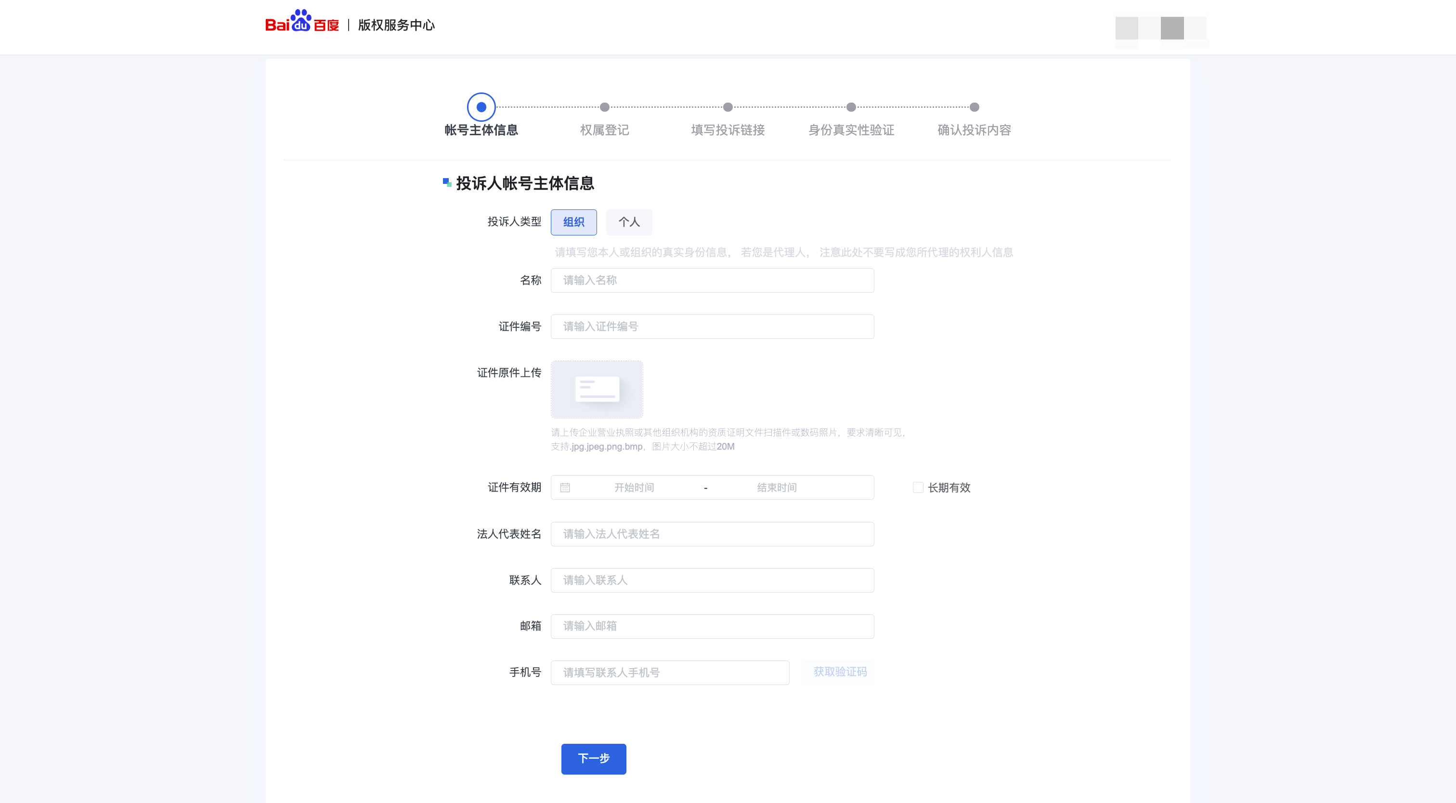This screenshot has width=1456, height=803.
Task: Check the 长期有效 checkbox
Action: point(918,488)
